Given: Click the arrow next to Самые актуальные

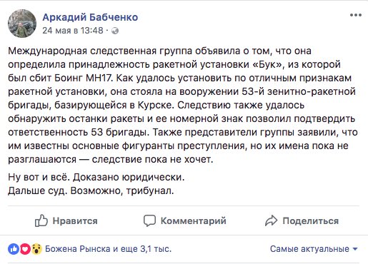Looking at the screenshot, I should 355,249.
